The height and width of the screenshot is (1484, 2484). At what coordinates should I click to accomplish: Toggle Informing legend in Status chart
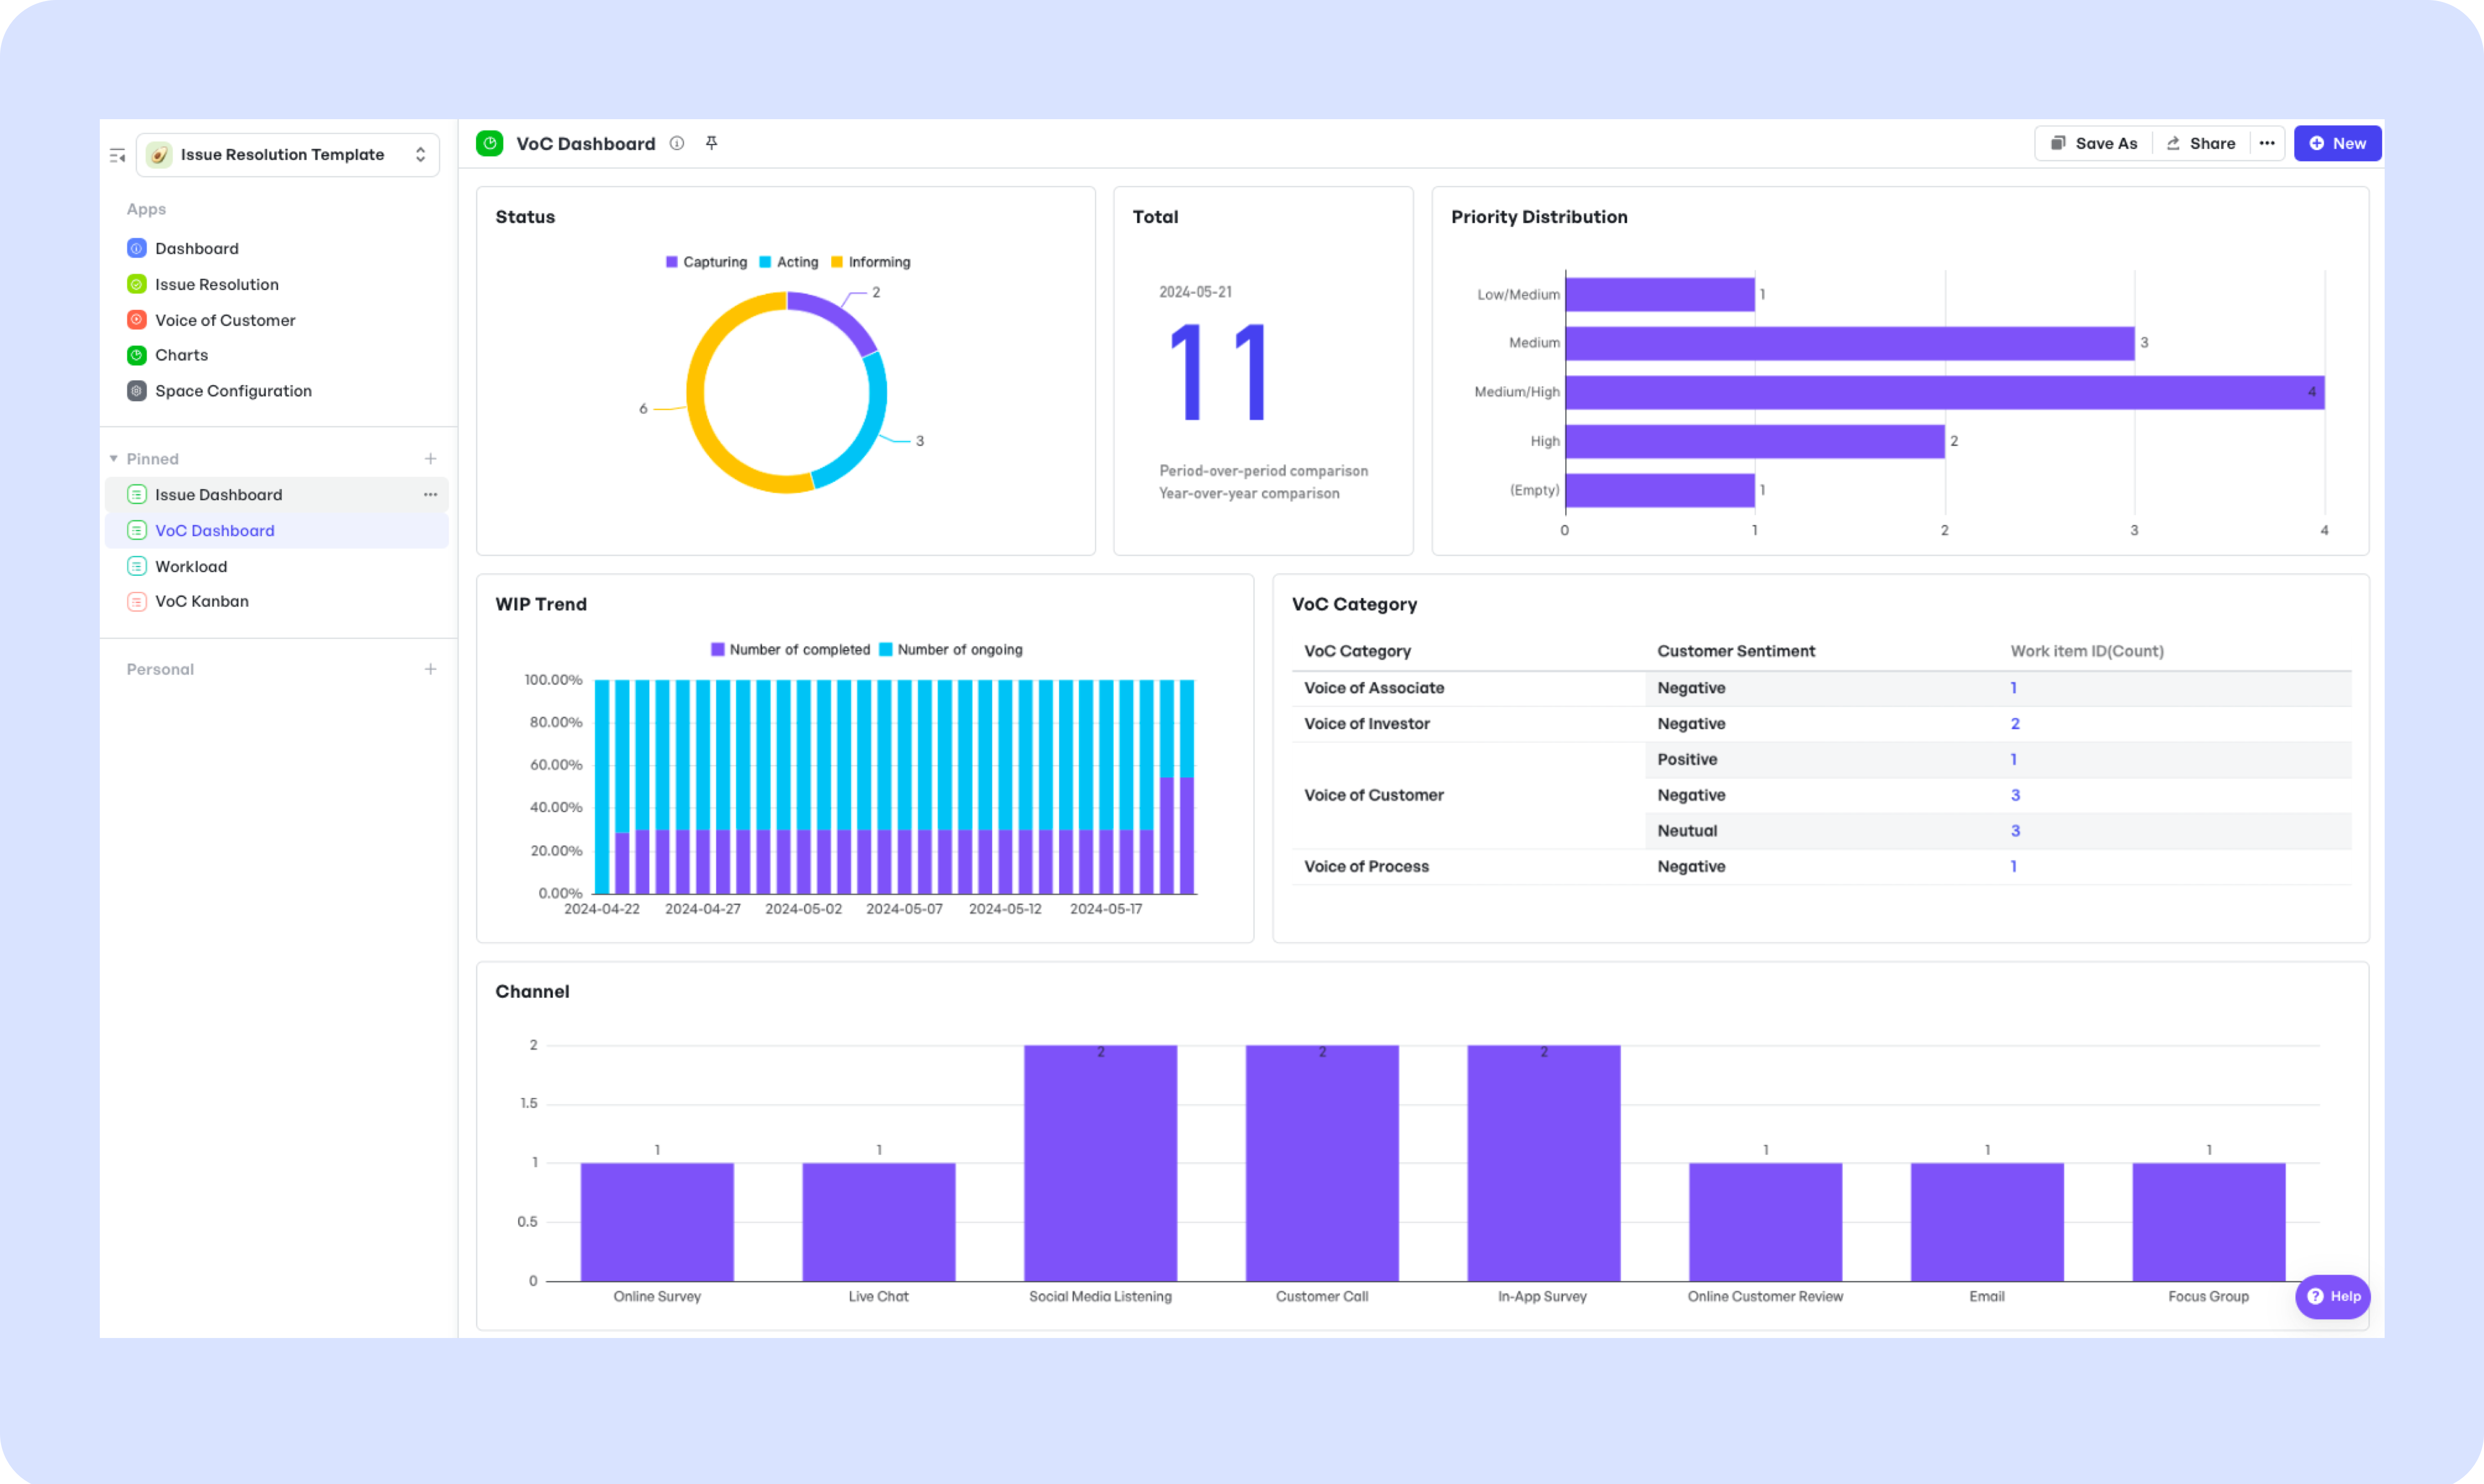click(870, 262)
